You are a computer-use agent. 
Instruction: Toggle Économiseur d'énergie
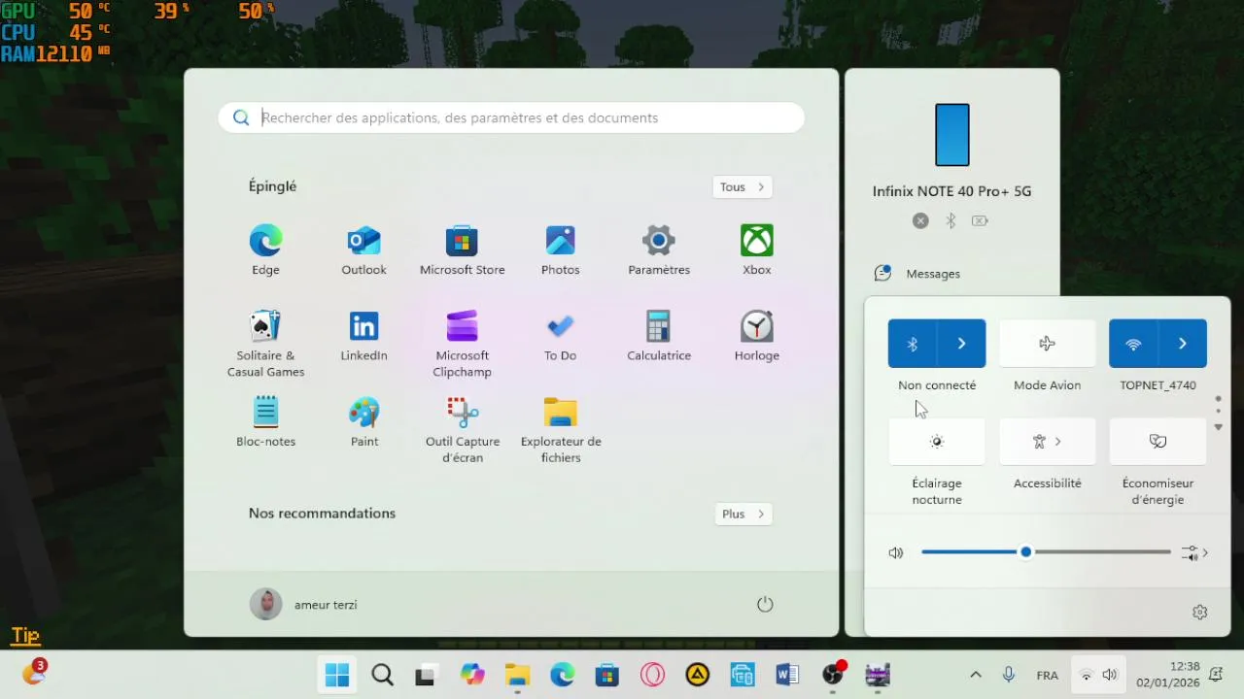(1158, 442)
